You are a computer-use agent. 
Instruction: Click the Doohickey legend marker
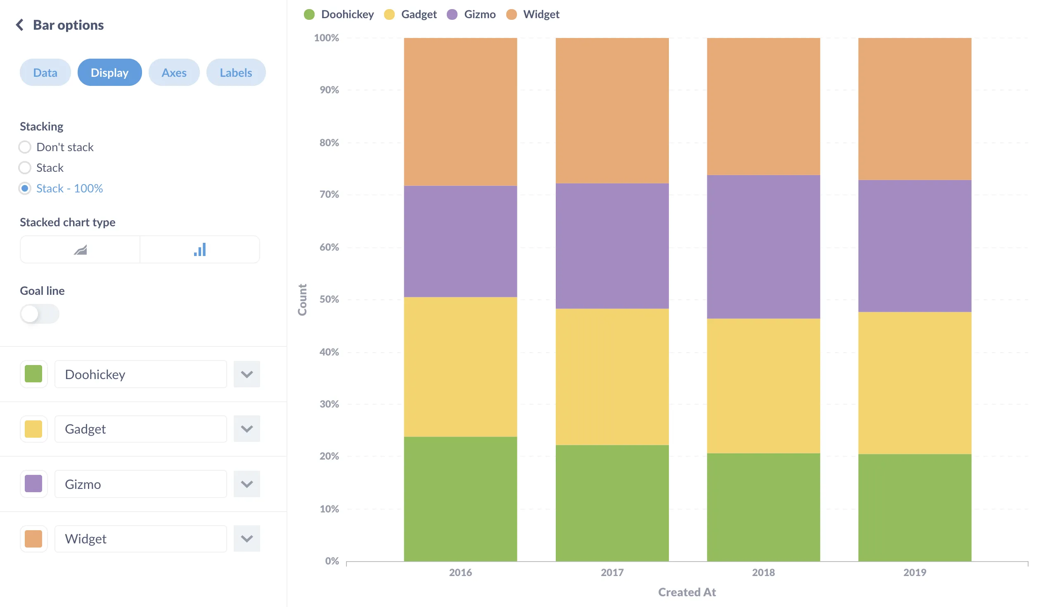point(310,14)
